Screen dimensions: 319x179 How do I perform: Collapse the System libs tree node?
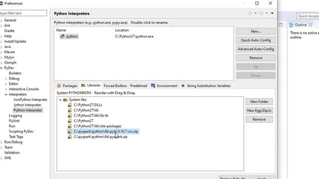click(x=60, y=99)
